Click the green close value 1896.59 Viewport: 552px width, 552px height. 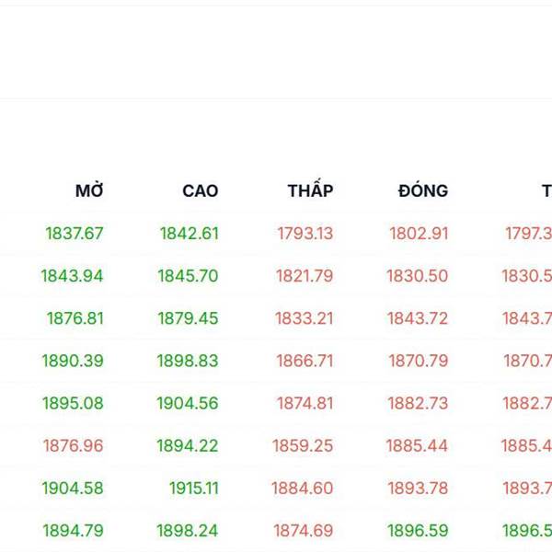[x=418, y=531]
